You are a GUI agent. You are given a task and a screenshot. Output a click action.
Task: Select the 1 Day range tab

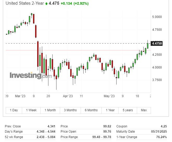pos(14,110)
